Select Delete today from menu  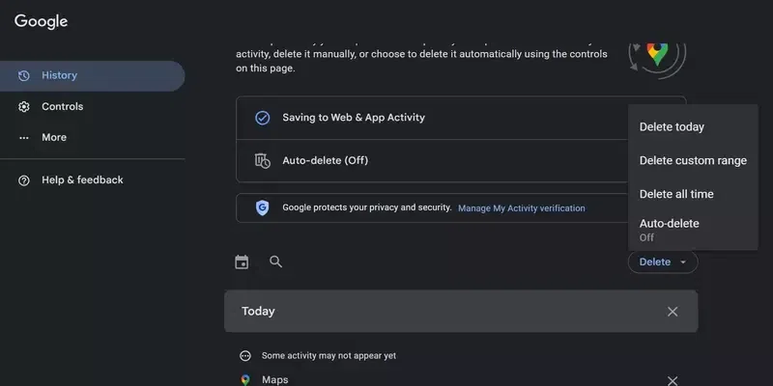[x=672, y=126]
